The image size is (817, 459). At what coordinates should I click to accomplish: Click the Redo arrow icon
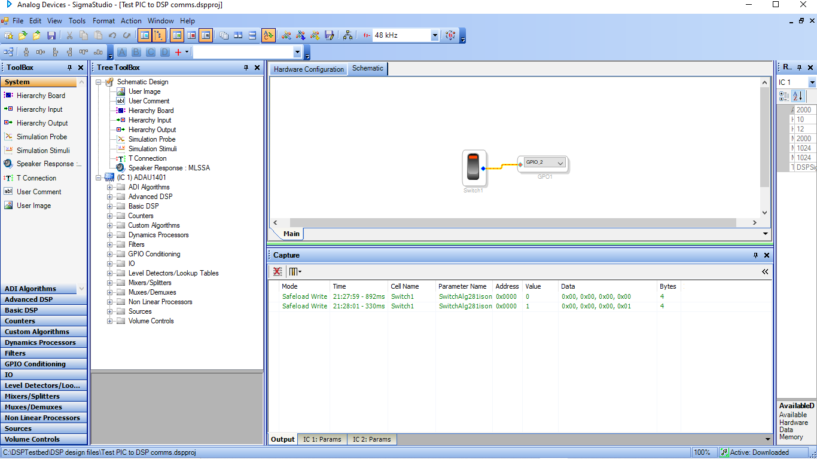point(126,35)
